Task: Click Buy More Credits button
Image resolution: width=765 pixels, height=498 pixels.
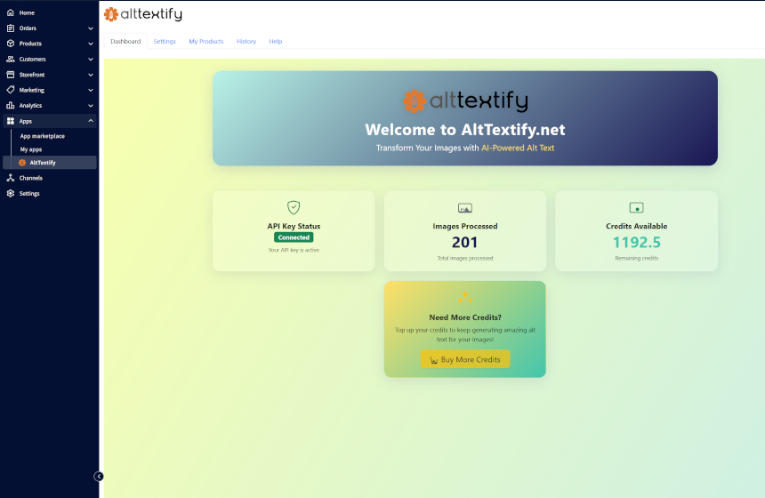Action: pyautogui.click(x=465, y=359)
